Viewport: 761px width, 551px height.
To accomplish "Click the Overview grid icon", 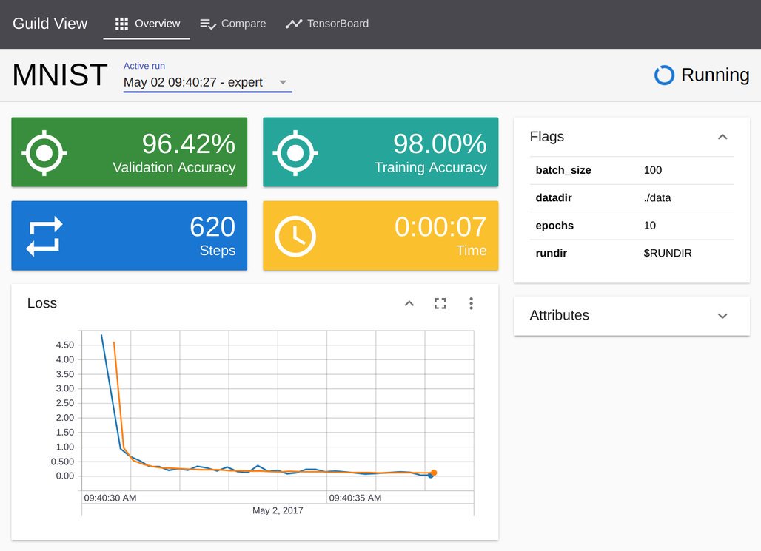I will click(121, 24).
